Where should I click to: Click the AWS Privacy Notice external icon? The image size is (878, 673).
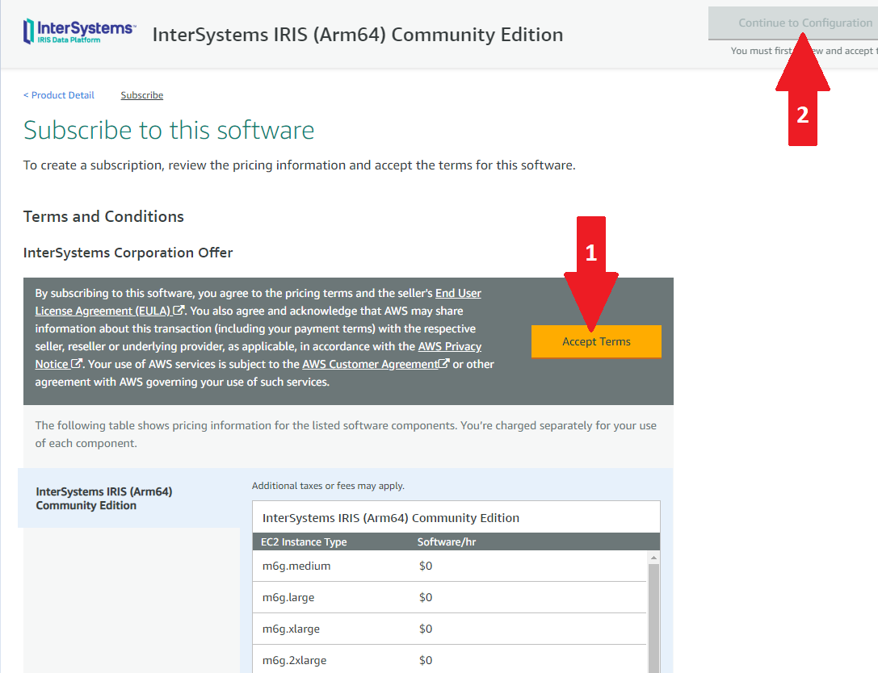coord(77,364)
